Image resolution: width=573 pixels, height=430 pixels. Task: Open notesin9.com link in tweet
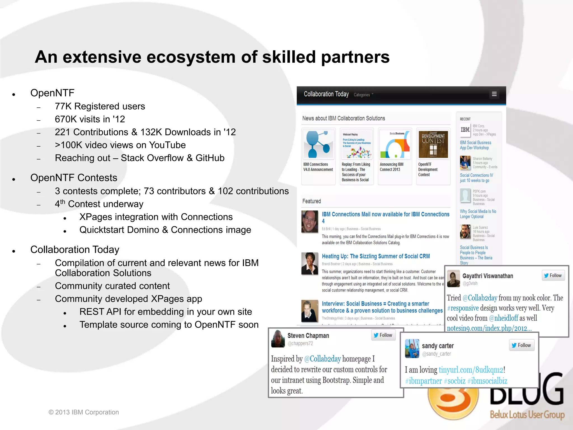(x=489, y=328)
